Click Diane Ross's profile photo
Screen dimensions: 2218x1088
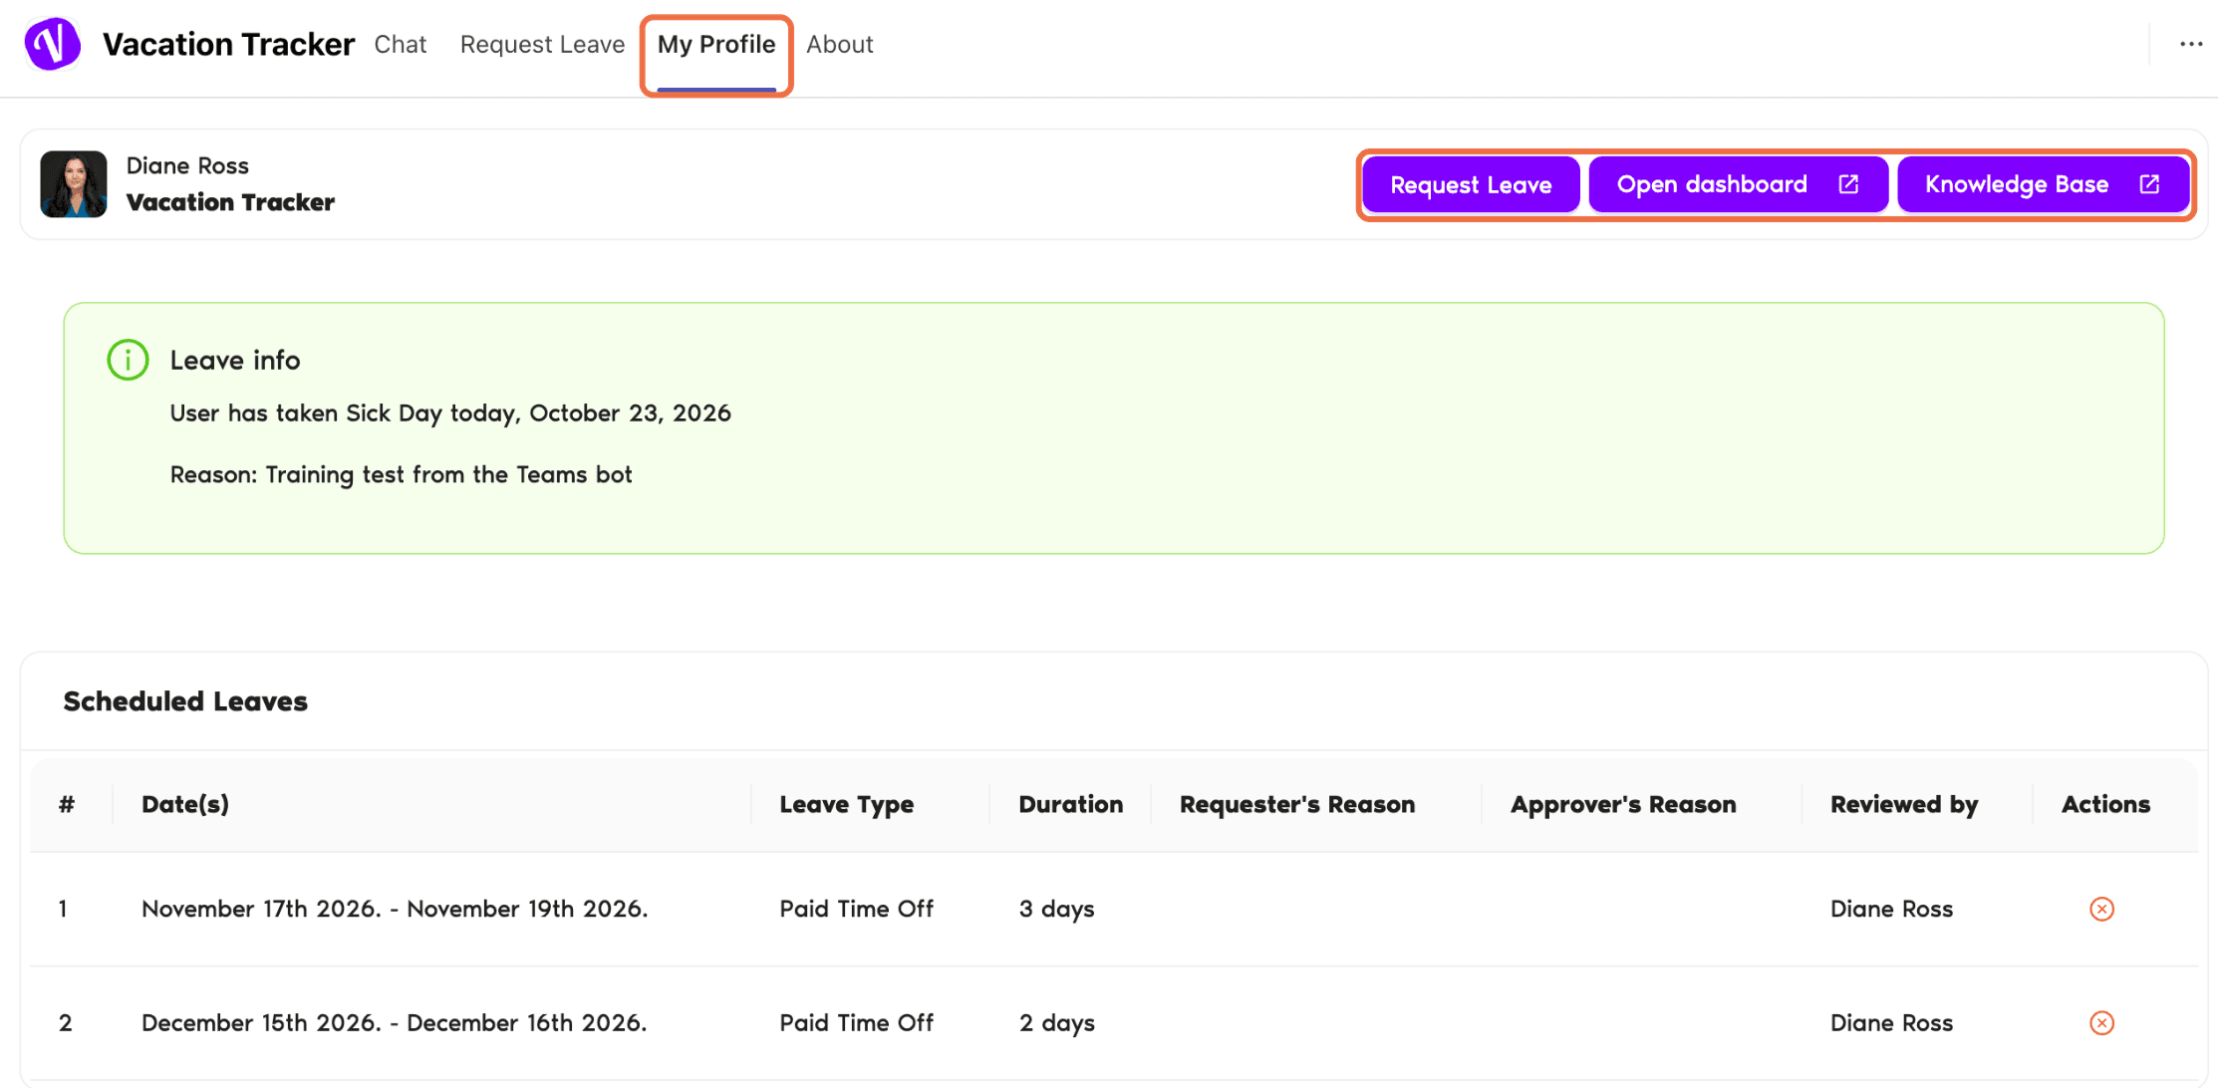pyautogui.click(x=74, y=184)
